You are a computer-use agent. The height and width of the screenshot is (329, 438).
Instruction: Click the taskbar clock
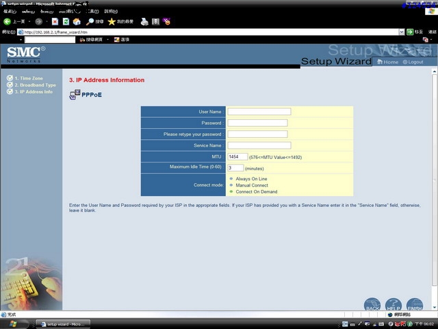(x=424, y=324)
